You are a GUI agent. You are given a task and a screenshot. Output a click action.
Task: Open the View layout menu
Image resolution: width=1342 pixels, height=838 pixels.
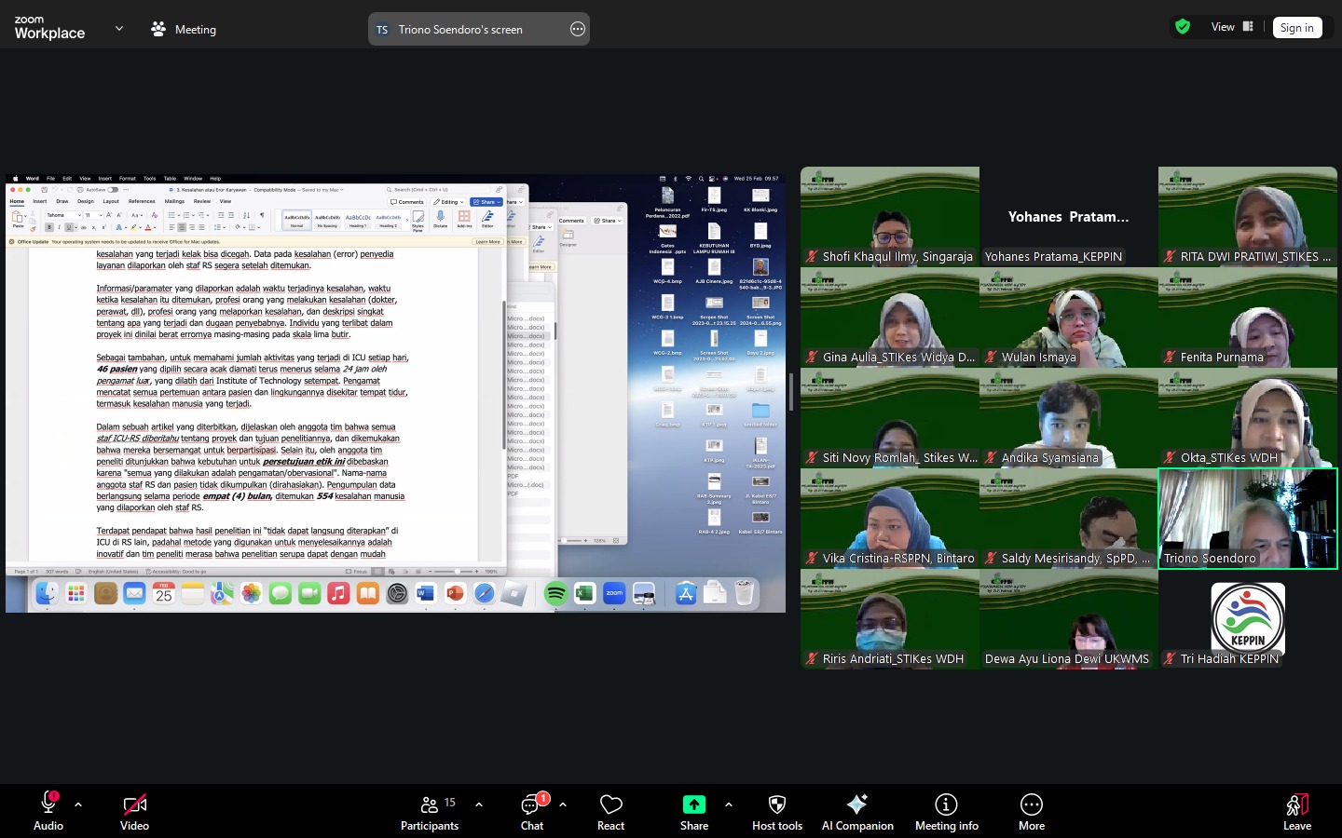[1231, 27]
